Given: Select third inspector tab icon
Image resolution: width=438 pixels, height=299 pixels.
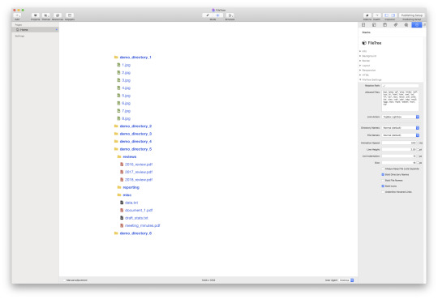Looking at the screenshot, I should pyautogui.click(x=385, y=25).
